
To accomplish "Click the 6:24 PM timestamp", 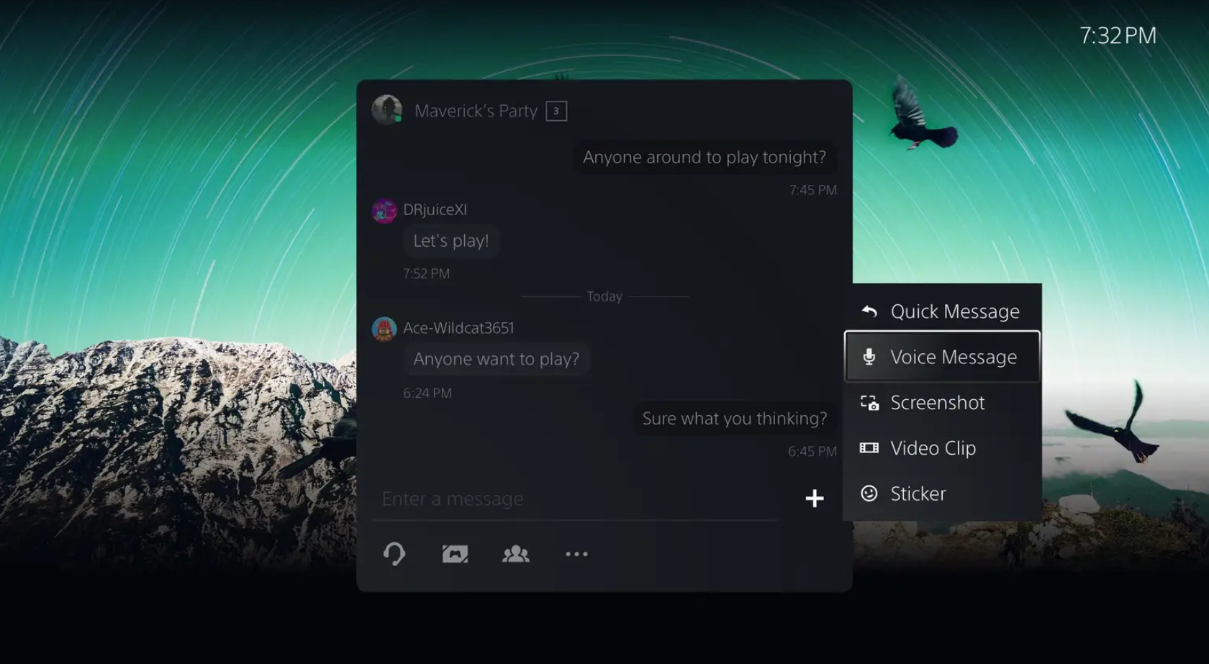I will tap(427, 393).
